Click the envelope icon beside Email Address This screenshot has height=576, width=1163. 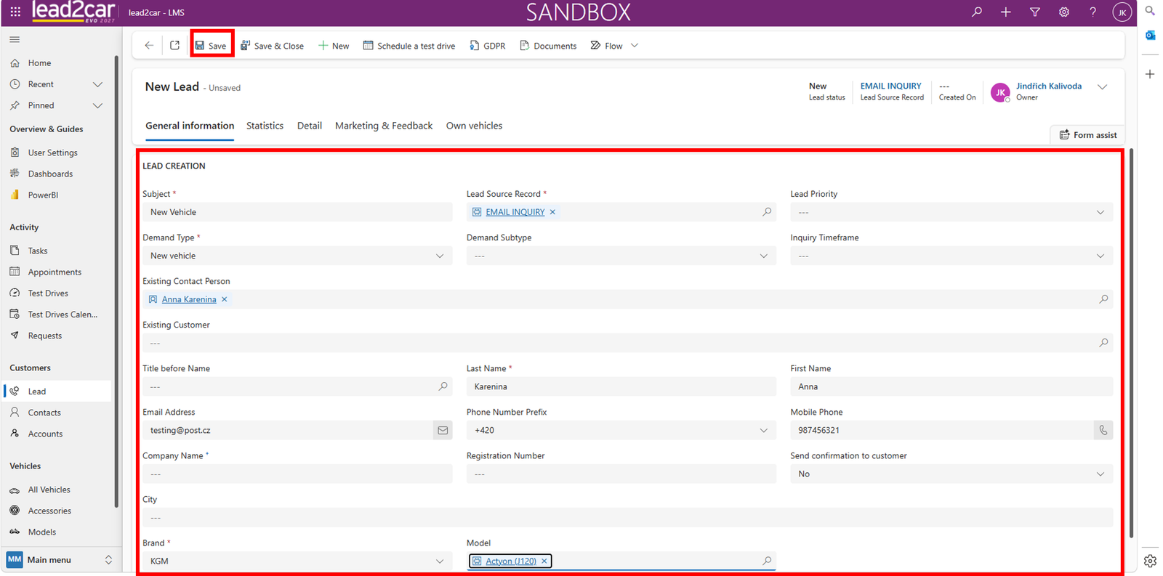443,430
